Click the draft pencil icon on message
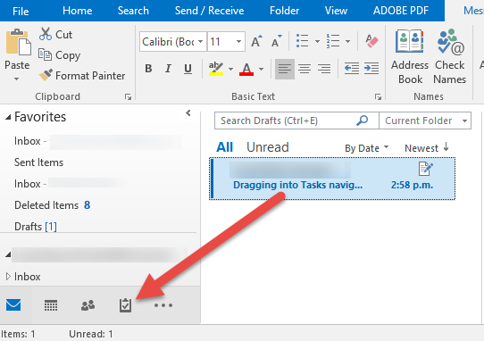The height and width of the screenshot is (341, 484). [x=426, y=169]
